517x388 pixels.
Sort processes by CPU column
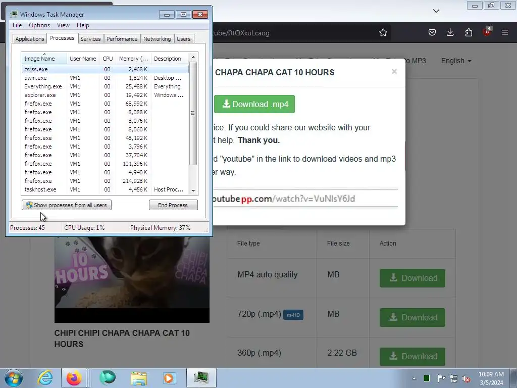click(108, 59)
